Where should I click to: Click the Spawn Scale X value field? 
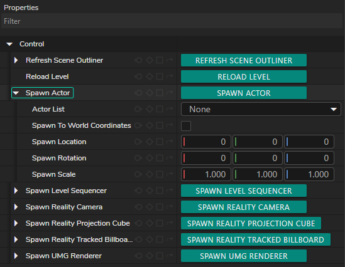coord(206,174)
